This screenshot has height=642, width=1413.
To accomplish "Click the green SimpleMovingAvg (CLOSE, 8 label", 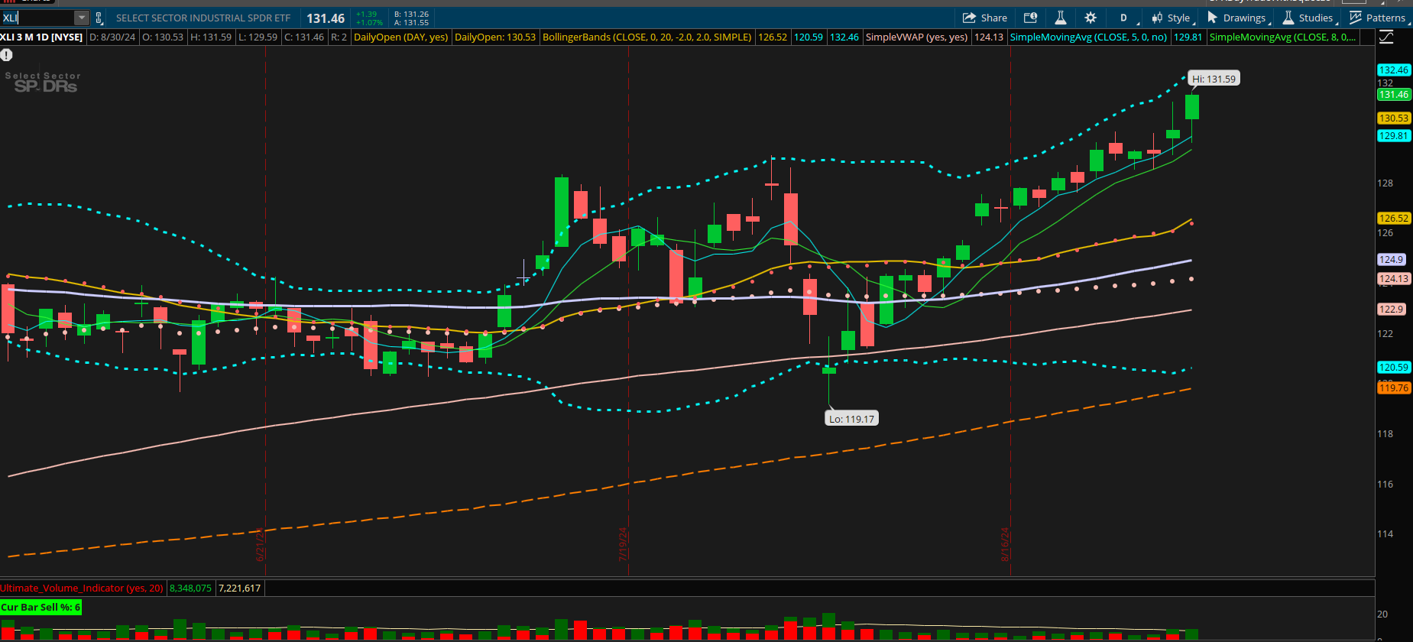I will tap(1282, 37).
